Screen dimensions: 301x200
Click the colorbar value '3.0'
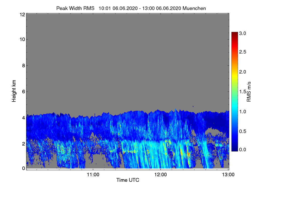[243, 33]
